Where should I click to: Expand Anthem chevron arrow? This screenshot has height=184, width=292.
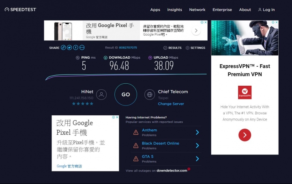[x=198, y=132]
